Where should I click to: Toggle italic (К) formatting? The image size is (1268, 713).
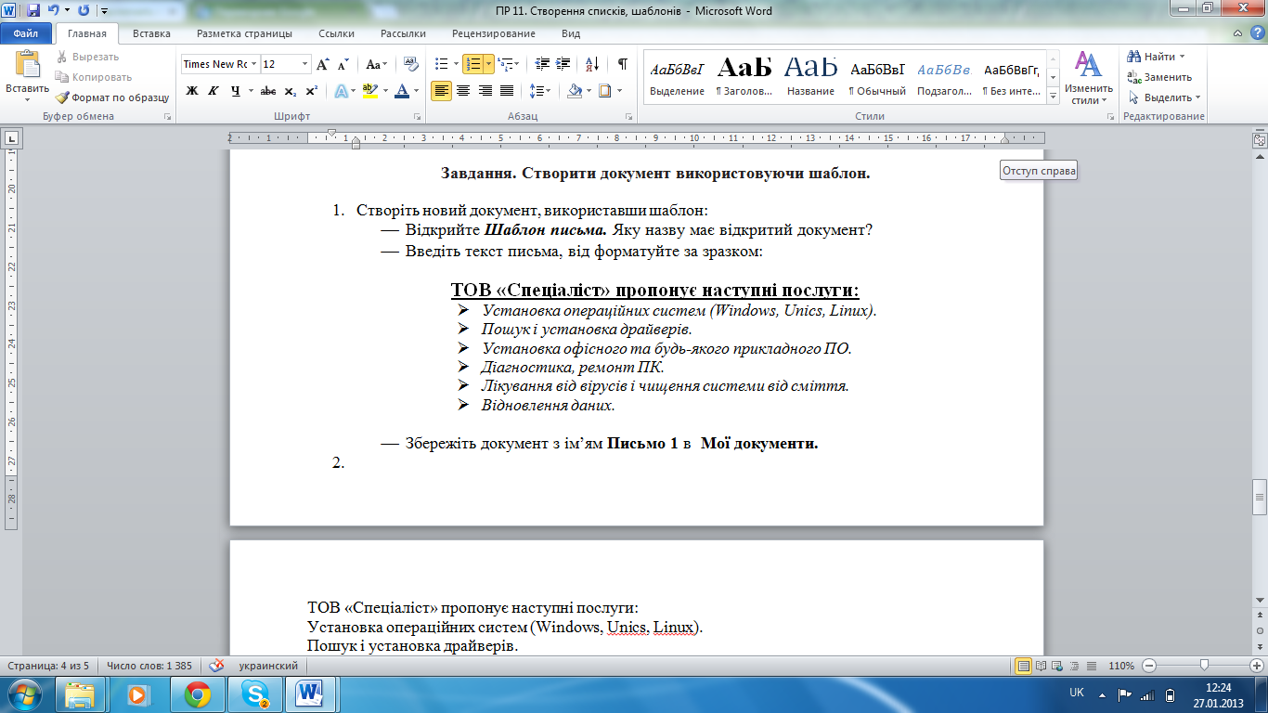[x=213, y=91]
